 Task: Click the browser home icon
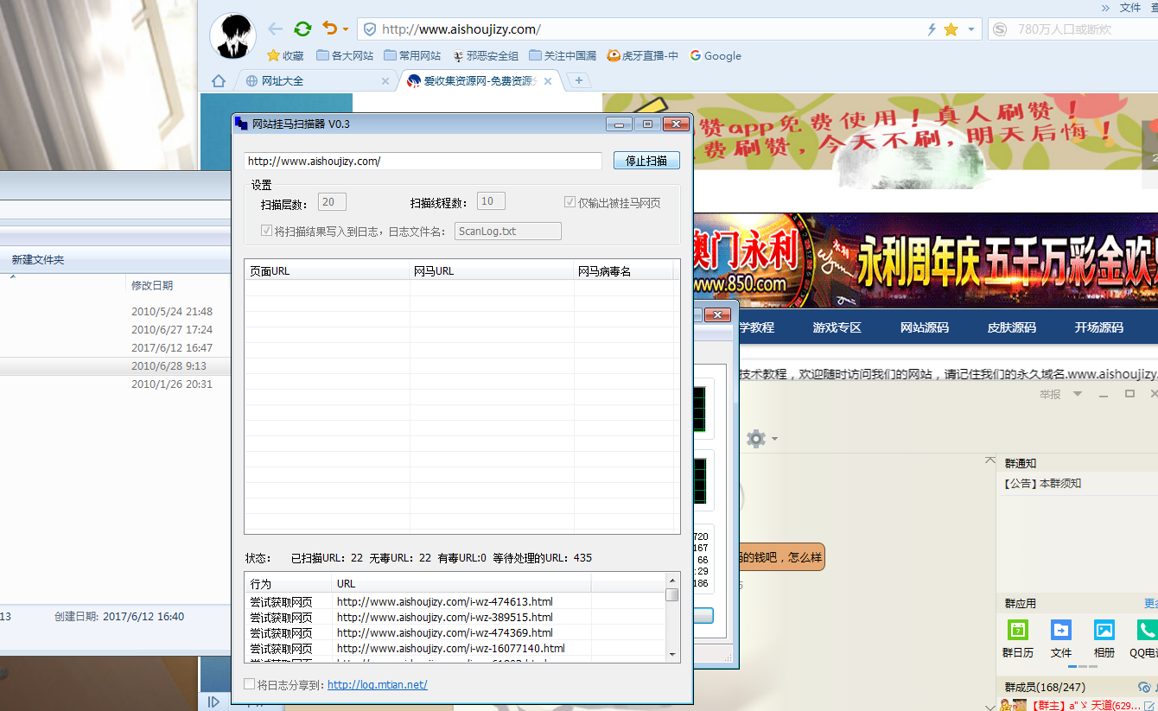[219, 81]
